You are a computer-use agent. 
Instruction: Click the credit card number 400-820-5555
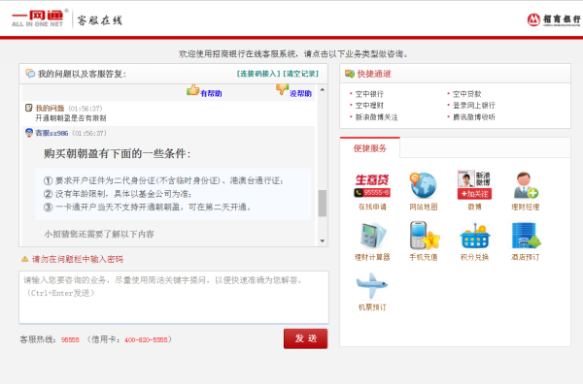(x=146, y=339)
